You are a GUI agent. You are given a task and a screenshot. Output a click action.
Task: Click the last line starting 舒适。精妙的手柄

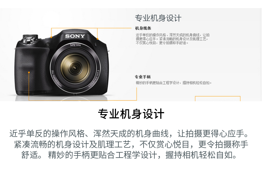(x=129, y=155)
